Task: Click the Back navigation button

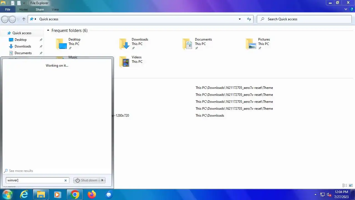Action: [5, 19]
